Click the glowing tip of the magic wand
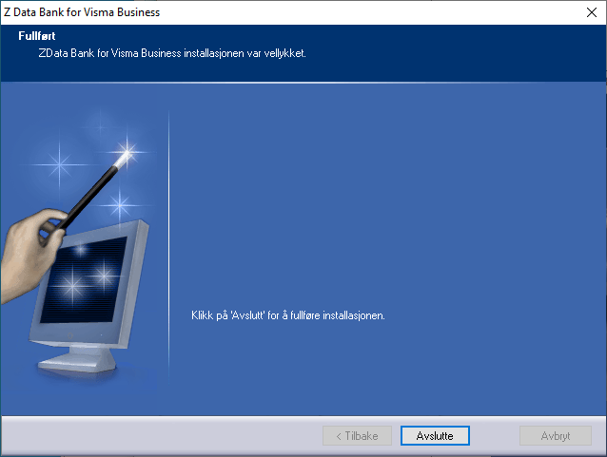 126,153
